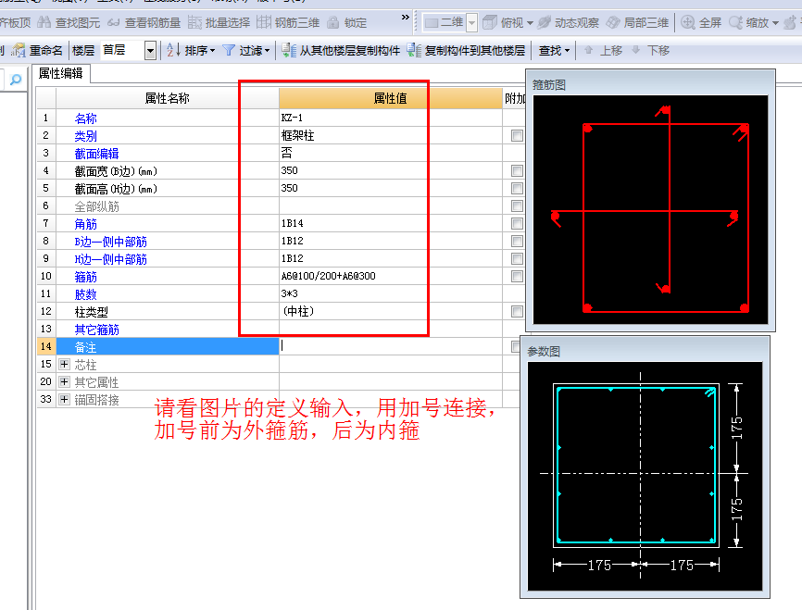The image size is (802, 610).
Task: Tick the checkbox for B边一侧中部筋 row
Action: [x=517, y=241]
